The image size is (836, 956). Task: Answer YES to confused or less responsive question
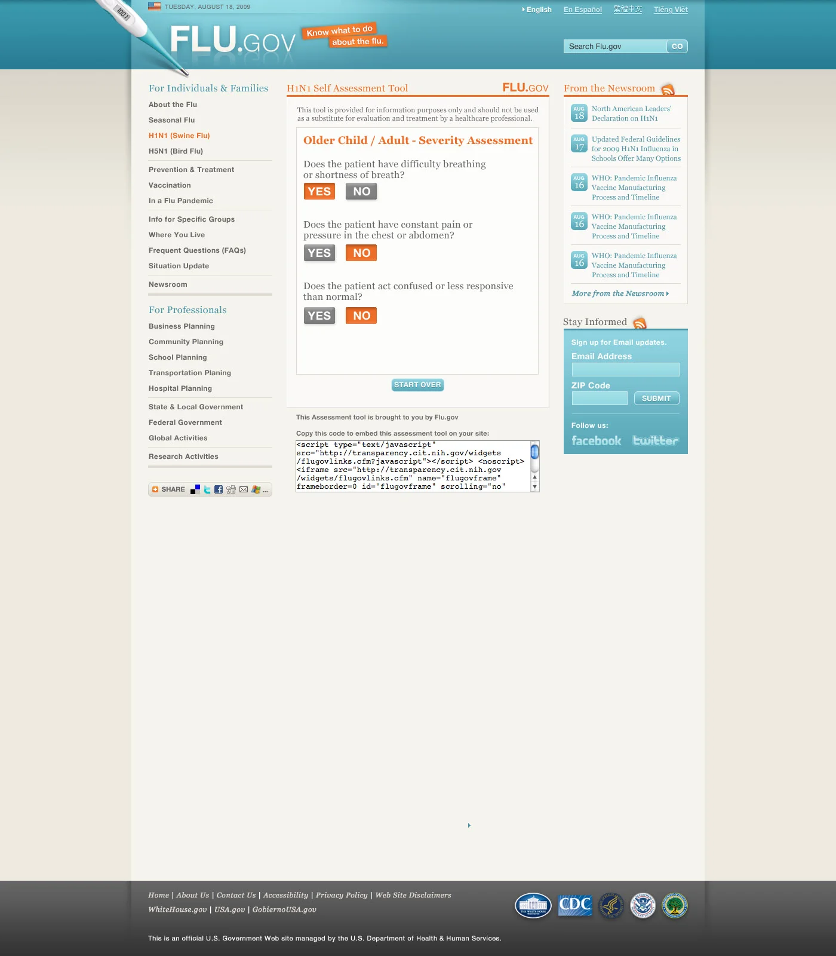[x=319, y=315]
